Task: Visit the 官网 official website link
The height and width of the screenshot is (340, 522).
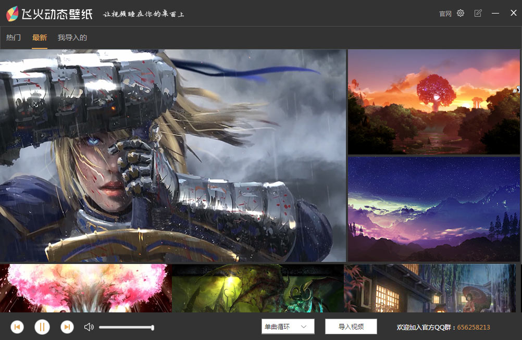Action: [445, 14]
